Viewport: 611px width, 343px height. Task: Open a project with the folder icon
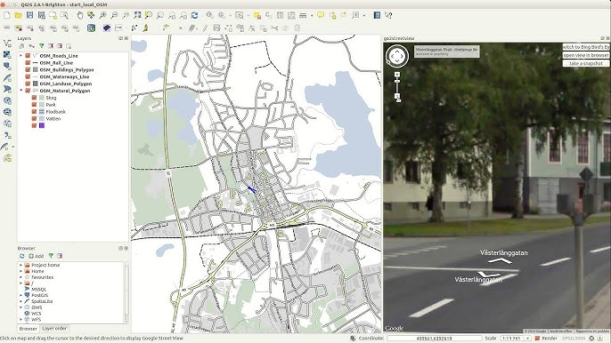coord(18,15)
